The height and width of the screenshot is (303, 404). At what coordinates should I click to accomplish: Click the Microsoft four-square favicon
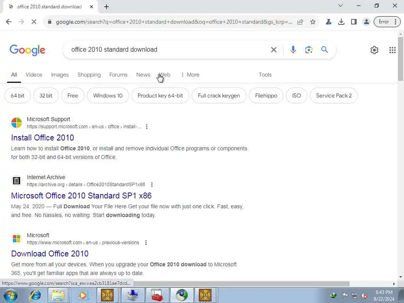coord(17,239)
